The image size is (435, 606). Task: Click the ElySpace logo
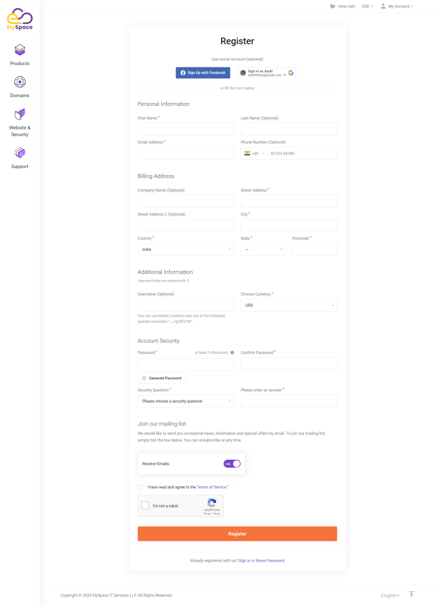[20, 19]
